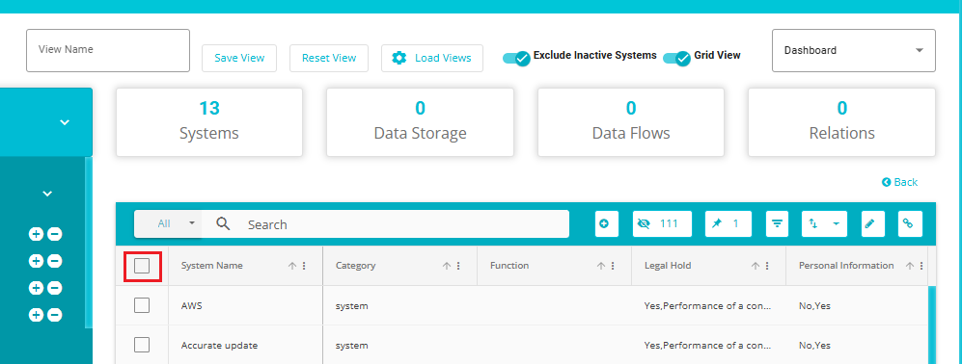Click the search magnifier icon
The width and height of the screenshot is (962, 364).
223,224
